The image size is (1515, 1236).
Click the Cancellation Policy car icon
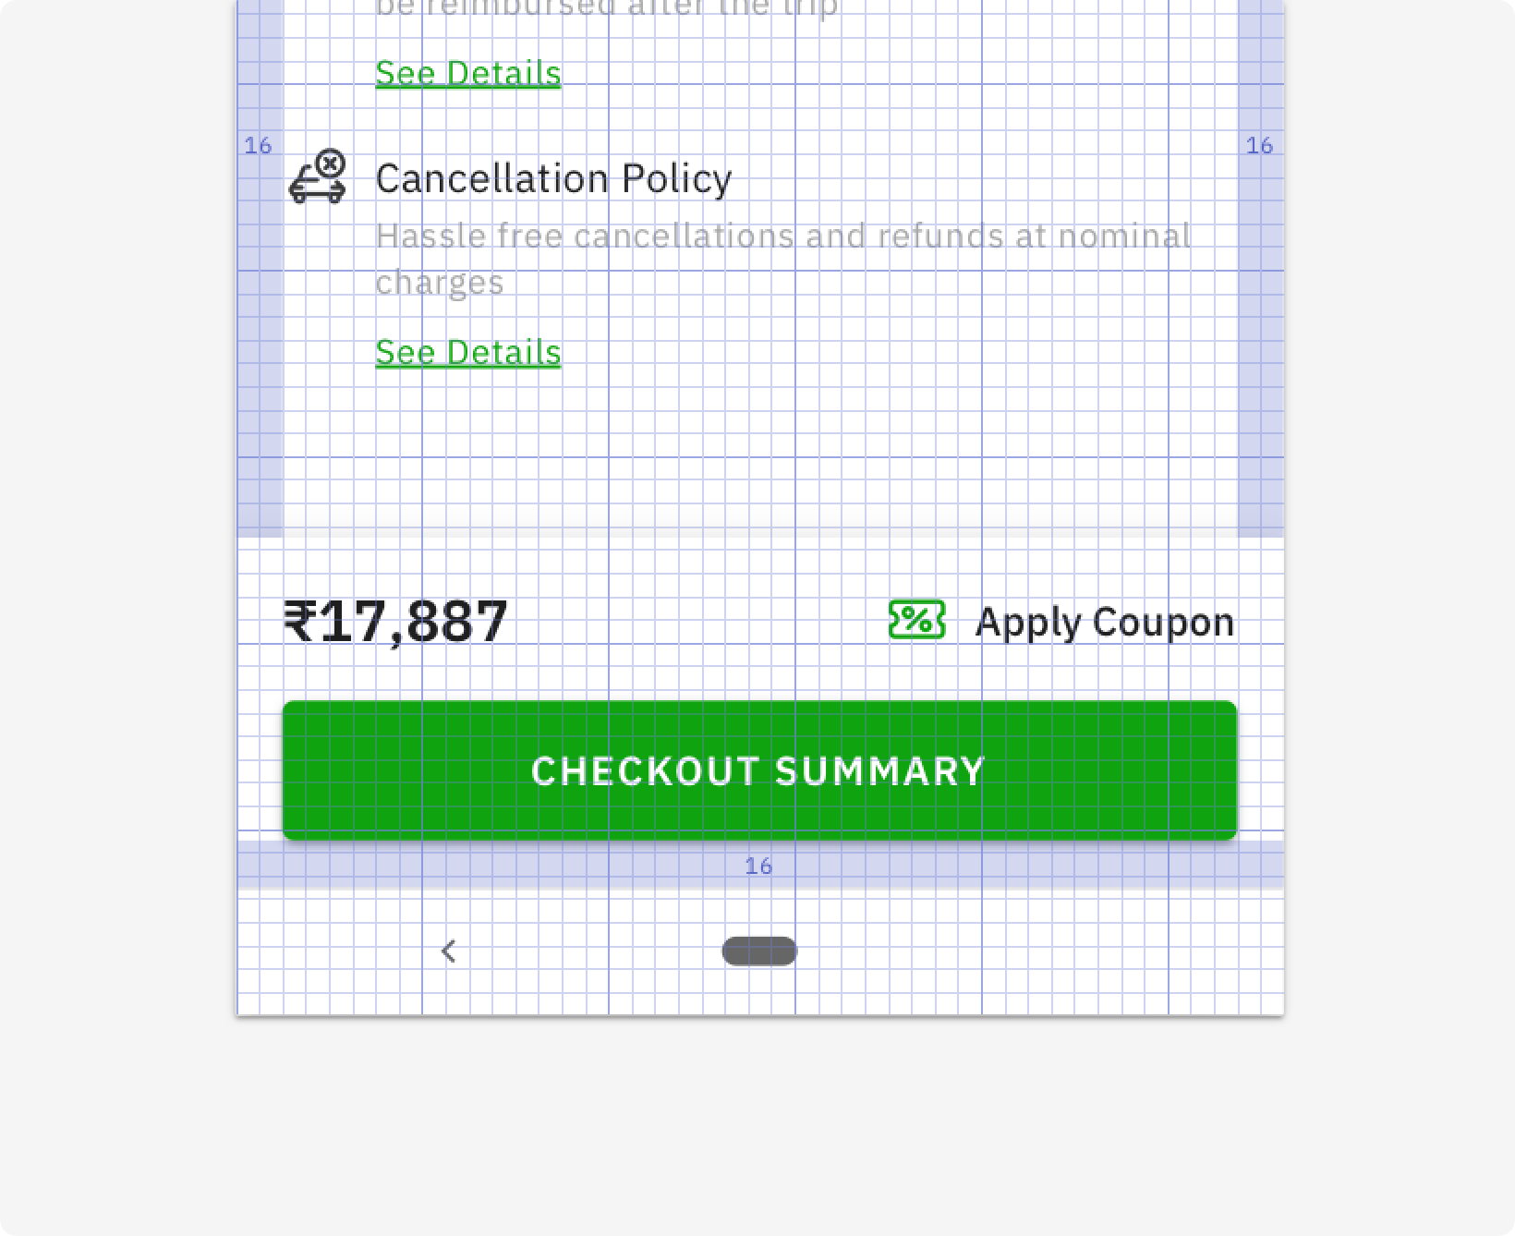pos(318,176)
